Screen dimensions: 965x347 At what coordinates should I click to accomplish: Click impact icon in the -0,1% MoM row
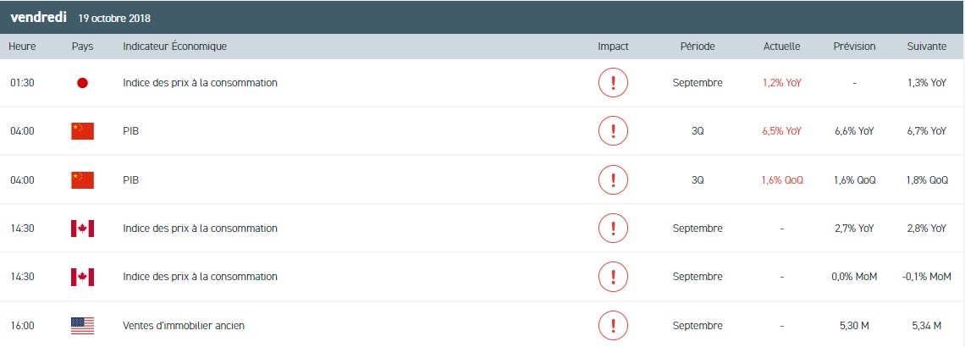click(x=613, y=277)
